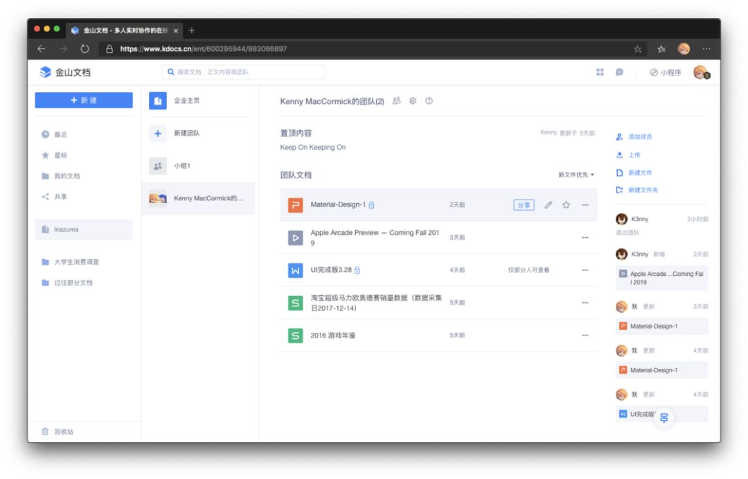Click the search documents input field

[243, 72]
